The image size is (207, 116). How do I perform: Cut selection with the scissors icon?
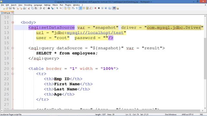coord(29,8)
